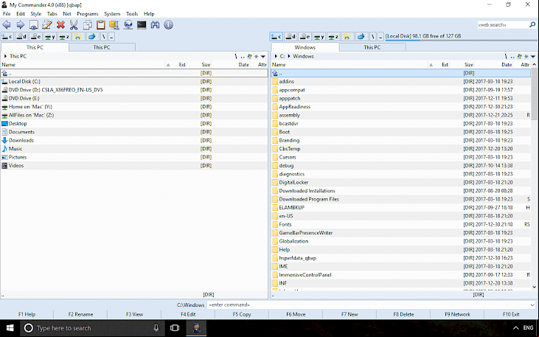Switch to right panel's This PC tab
The width and height of the screenshot is (539, 337).
[372, 47]
